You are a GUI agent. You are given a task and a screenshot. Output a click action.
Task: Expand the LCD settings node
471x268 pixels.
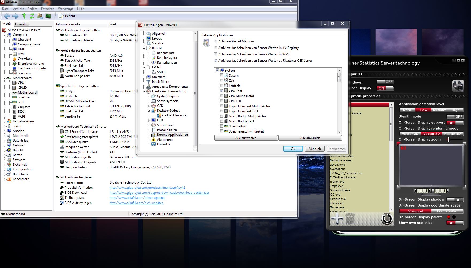click(x=149, y=121)
